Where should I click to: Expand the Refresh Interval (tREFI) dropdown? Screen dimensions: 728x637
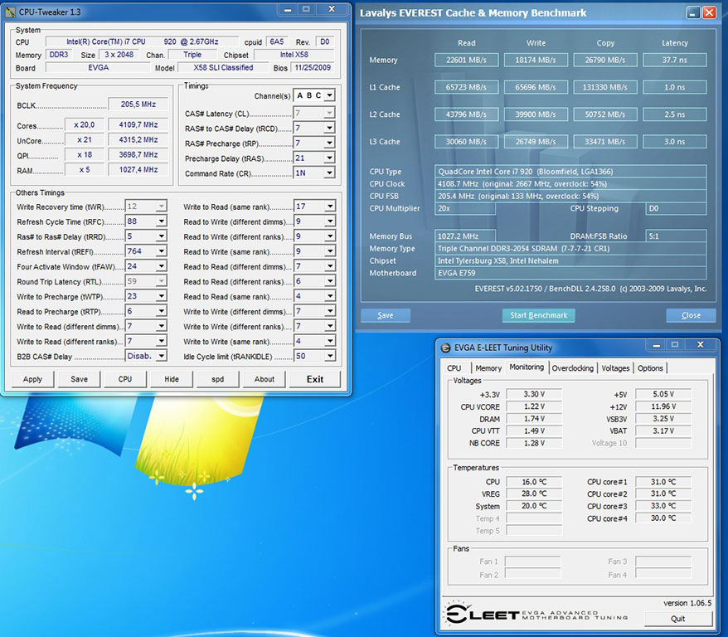(161, 251)
